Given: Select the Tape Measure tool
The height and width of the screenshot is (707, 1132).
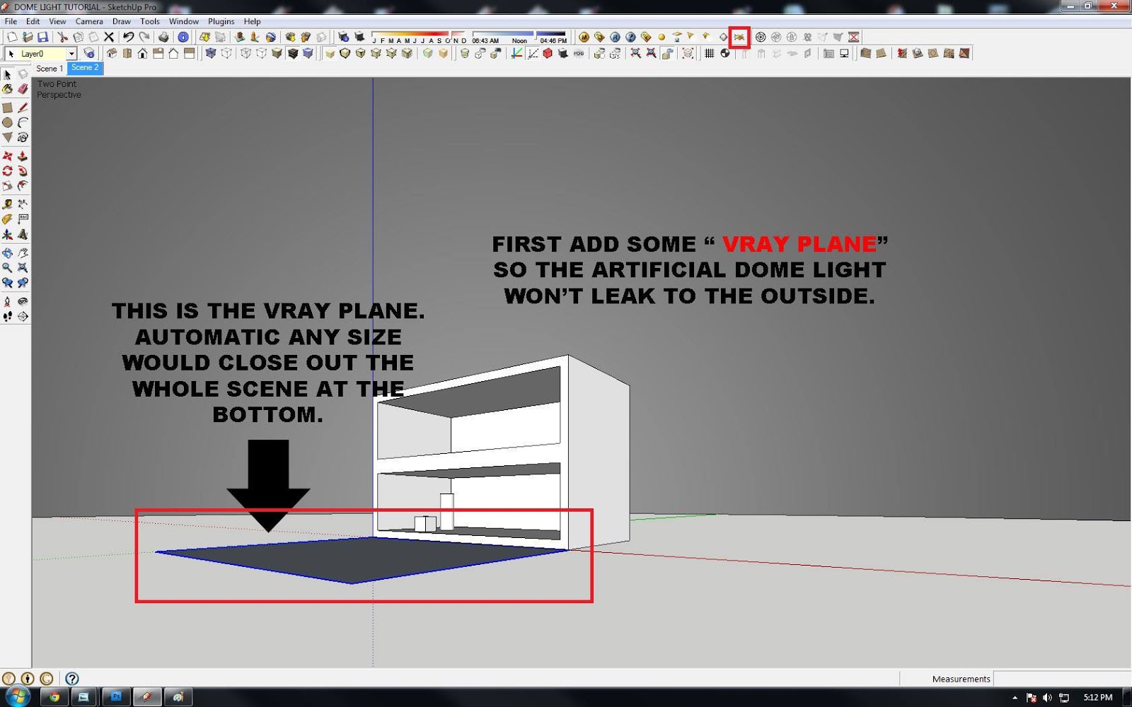Looking at the screenshot, I should 7,204.
